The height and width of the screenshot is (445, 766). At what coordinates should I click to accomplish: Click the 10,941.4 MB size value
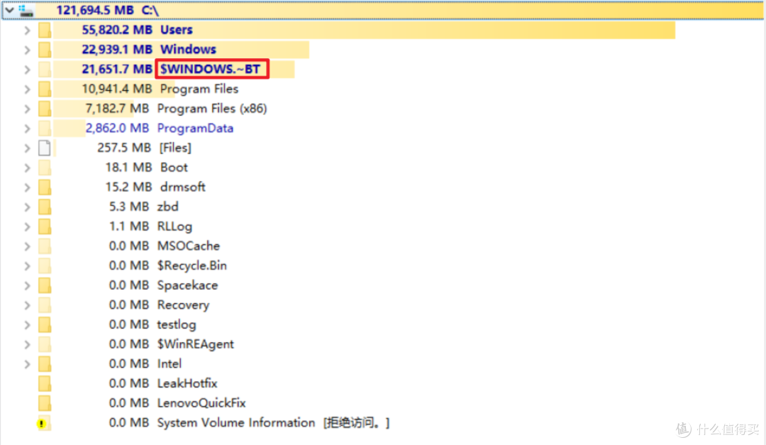pyautogui.click(x=117, y=89)
